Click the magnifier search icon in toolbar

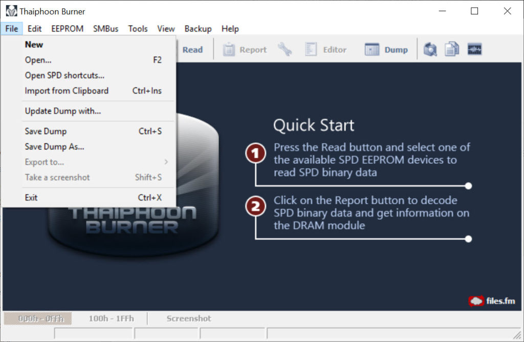click(x=430, y=50)
